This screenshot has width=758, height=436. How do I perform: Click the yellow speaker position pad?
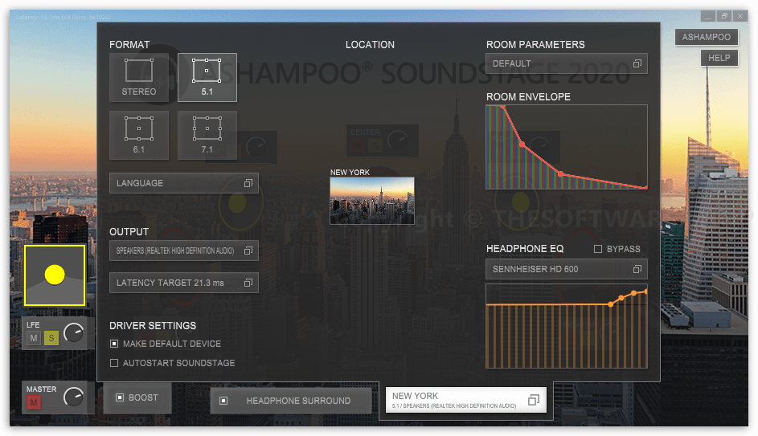[55, 275]
